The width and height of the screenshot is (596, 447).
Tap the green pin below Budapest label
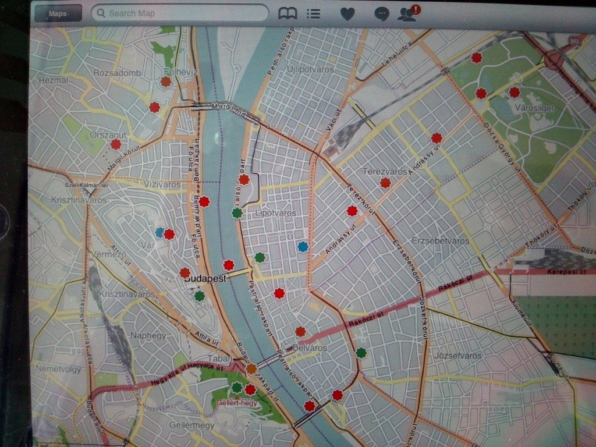200,296
